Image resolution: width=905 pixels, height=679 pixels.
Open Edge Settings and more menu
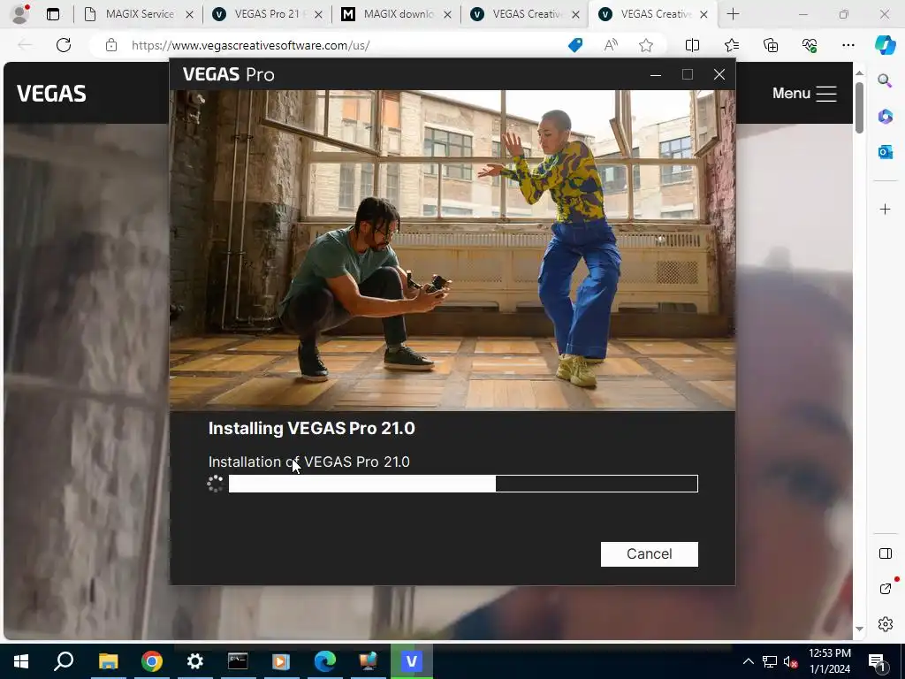(848, 45)
